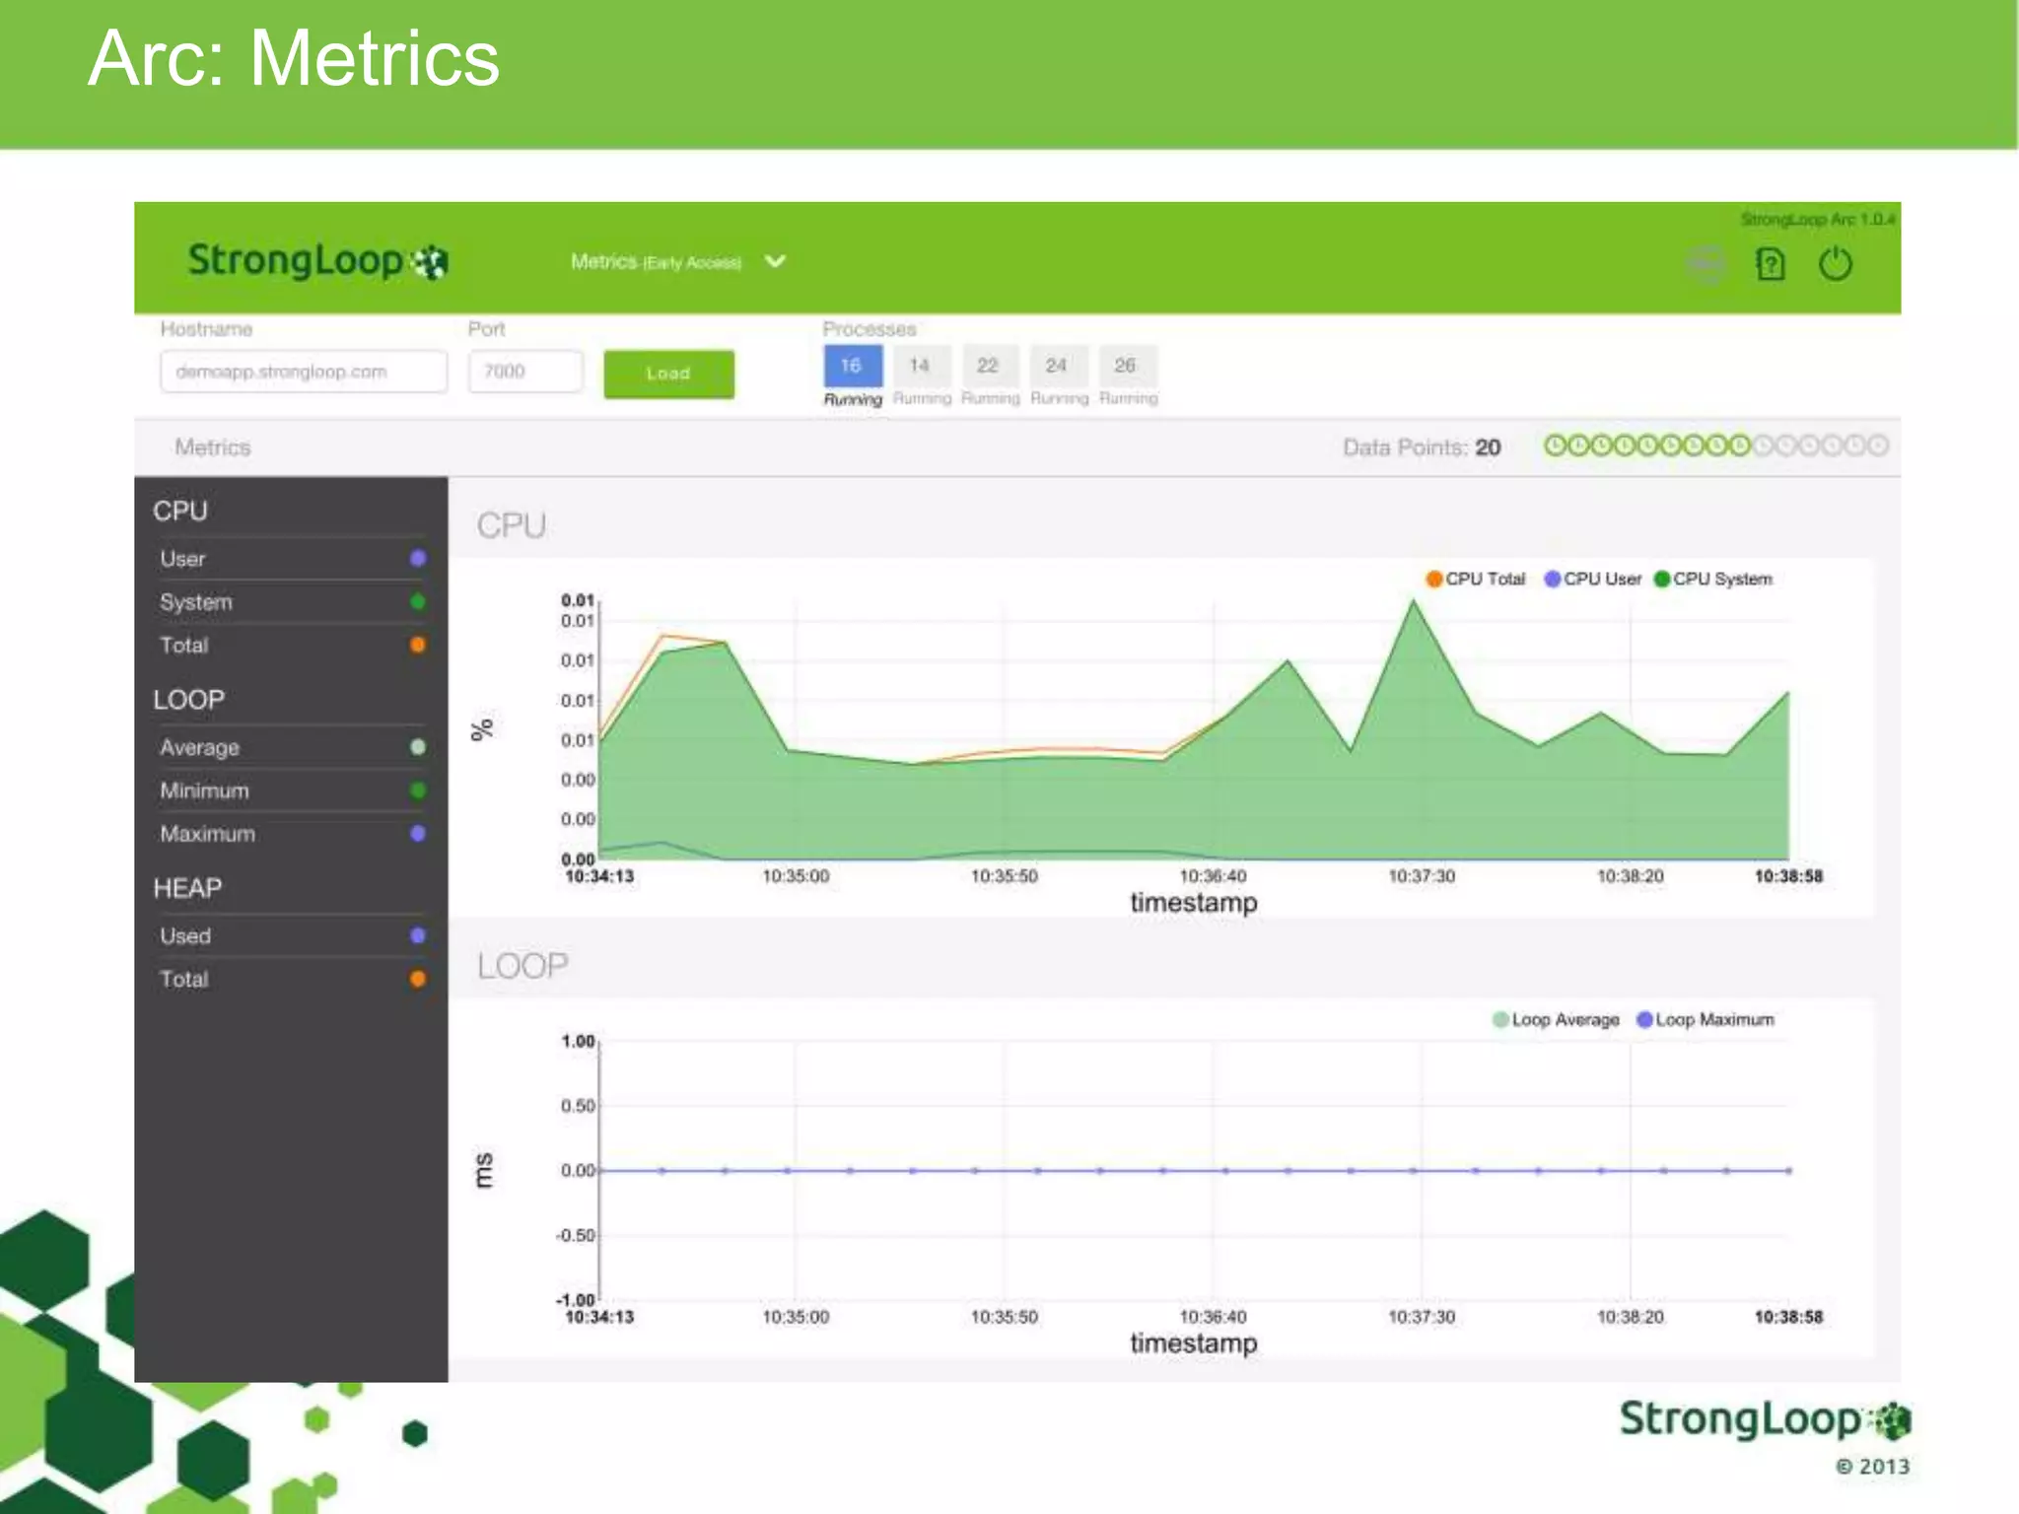Viewport: 2019px width, 1514px height.
Task: Click the data points clock progress indicator
Action: pyautogui.click(x=1715, y=446)
